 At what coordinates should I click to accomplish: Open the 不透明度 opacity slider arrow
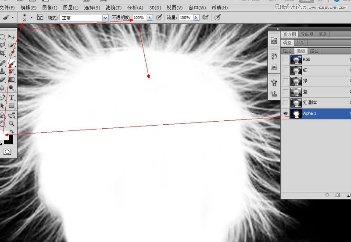point(150,18)
